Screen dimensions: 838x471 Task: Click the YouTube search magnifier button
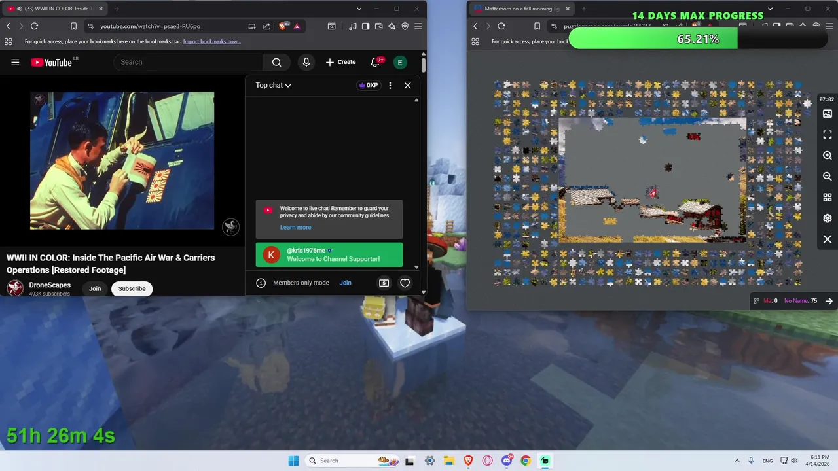[x=276, y=62]
